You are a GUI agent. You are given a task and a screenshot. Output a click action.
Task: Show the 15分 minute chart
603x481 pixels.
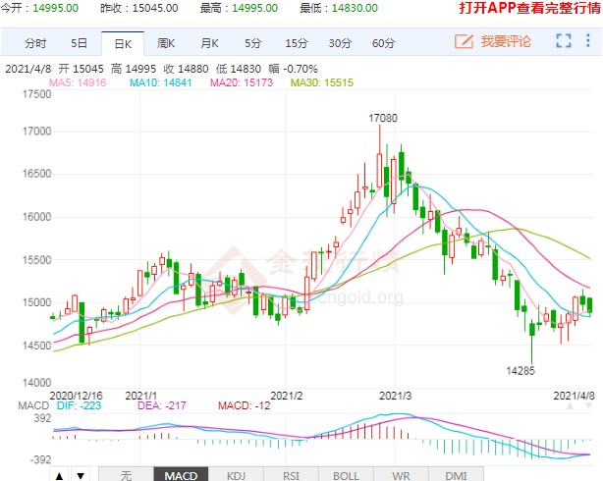pos(296,44)
